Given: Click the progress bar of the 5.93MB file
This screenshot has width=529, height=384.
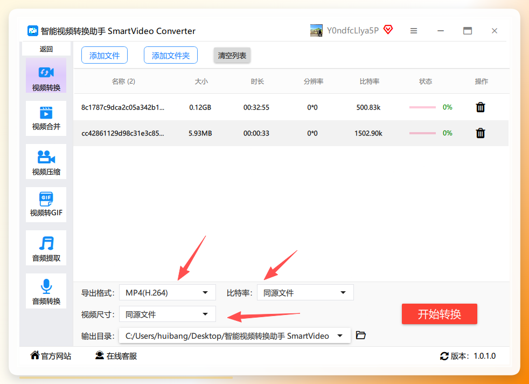Looking at the screenshot, I should click(422, 133).
